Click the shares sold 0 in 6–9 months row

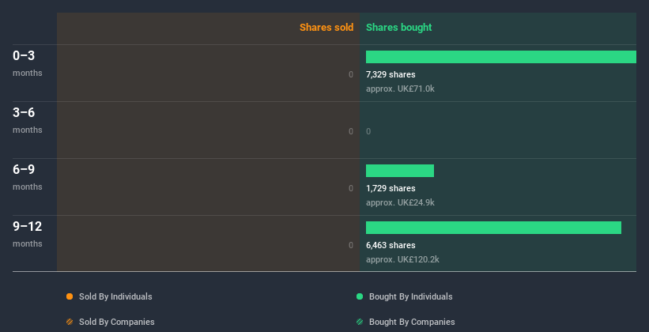coord(351,188)
